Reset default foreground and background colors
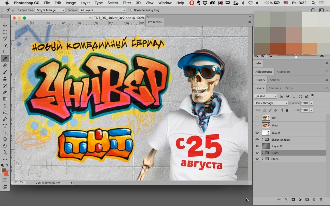 pos(3,165)
